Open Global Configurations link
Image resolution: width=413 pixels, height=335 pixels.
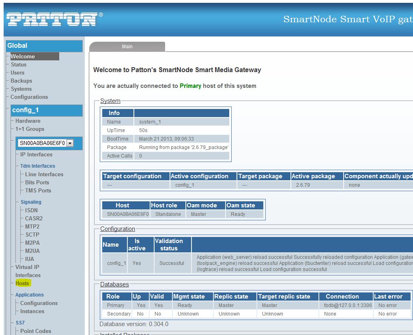[x=29, y=97]
